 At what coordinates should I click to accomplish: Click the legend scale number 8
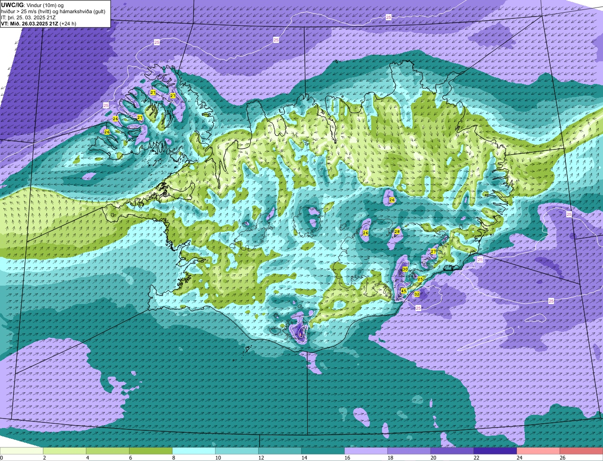tap(174, 458)
